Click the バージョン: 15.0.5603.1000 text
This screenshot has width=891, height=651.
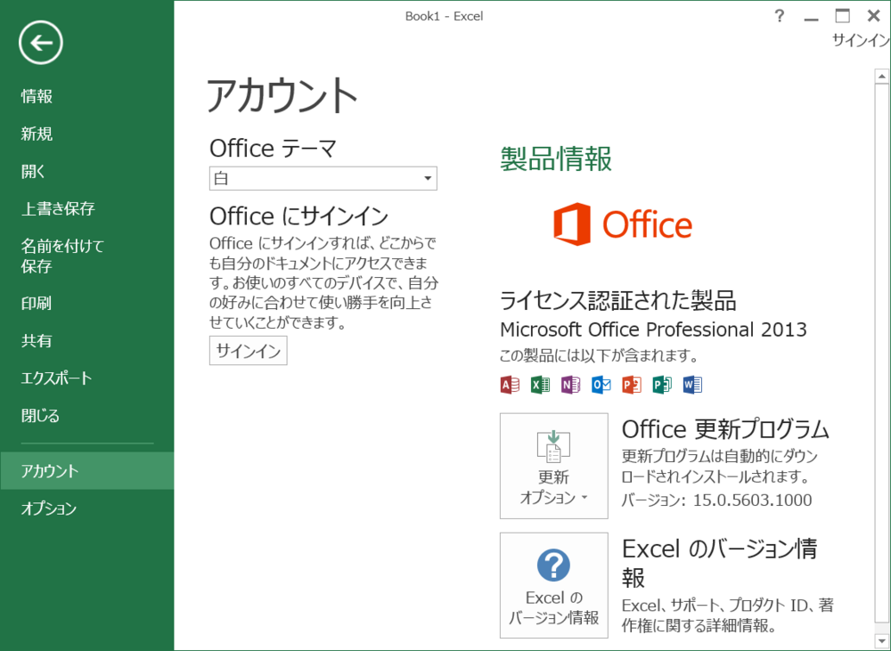point(716,500)
